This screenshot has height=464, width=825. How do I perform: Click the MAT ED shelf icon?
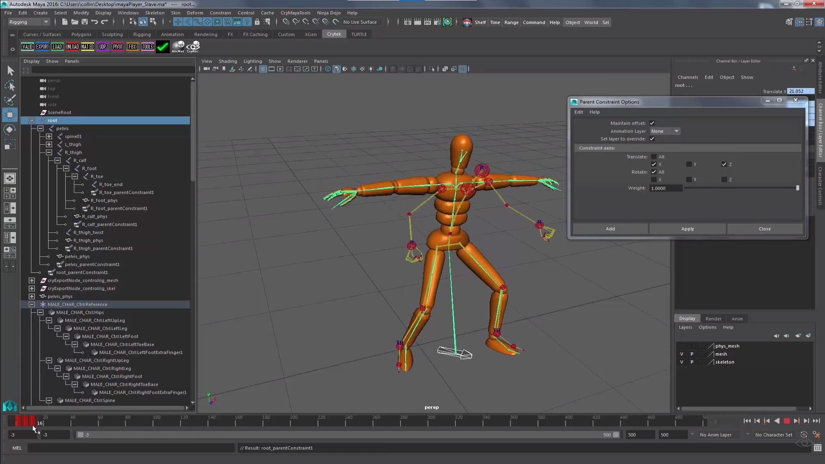coord(87,47)
